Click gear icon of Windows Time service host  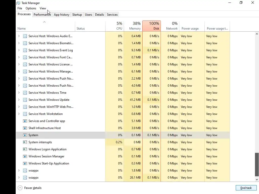tap(25, 93)
